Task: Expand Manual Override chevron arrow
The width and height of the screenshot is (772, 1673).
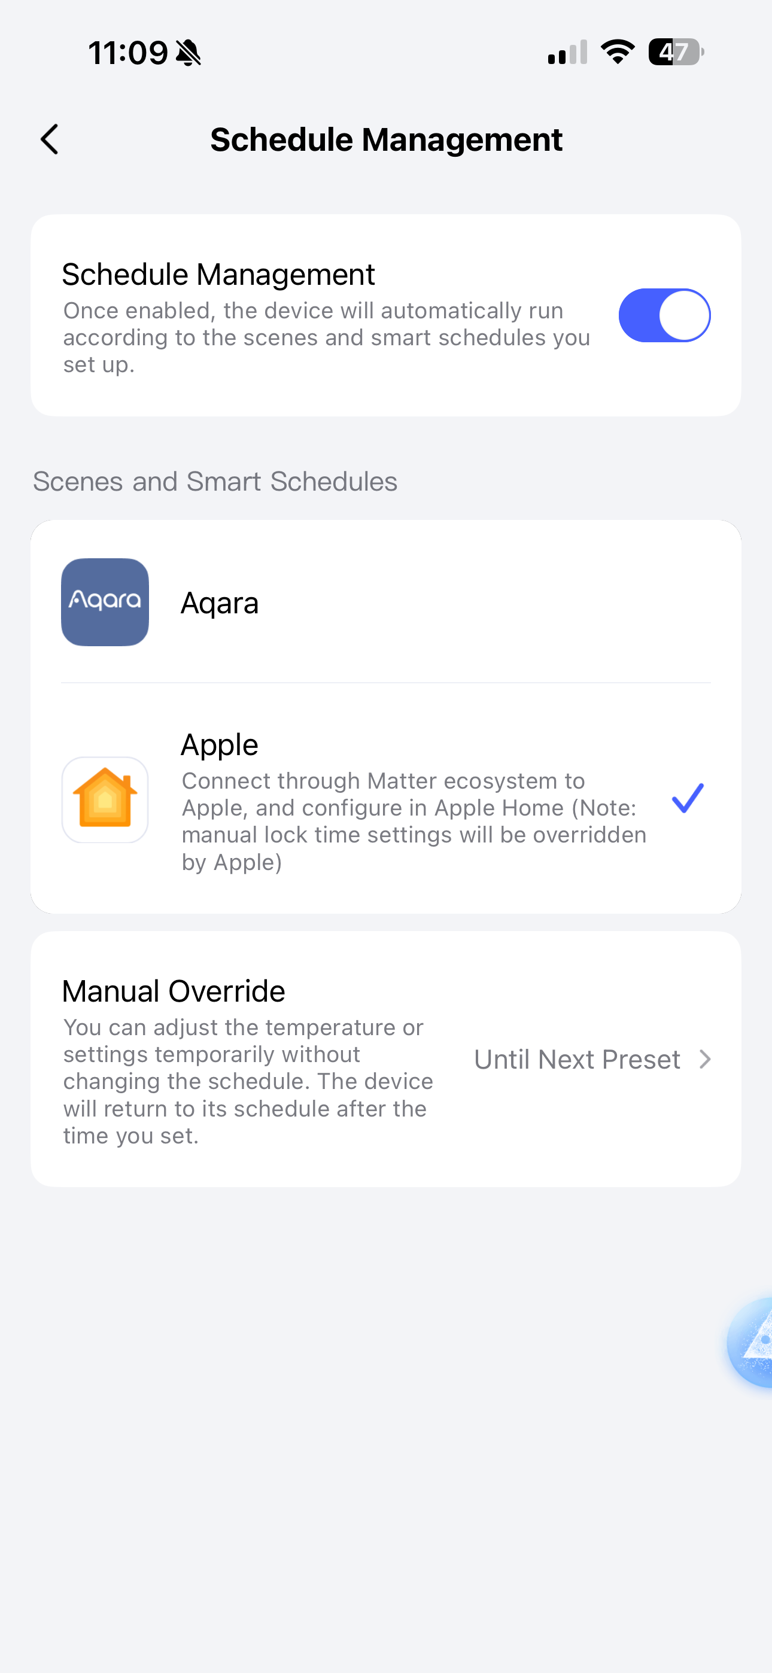Action: (705, 1059)
